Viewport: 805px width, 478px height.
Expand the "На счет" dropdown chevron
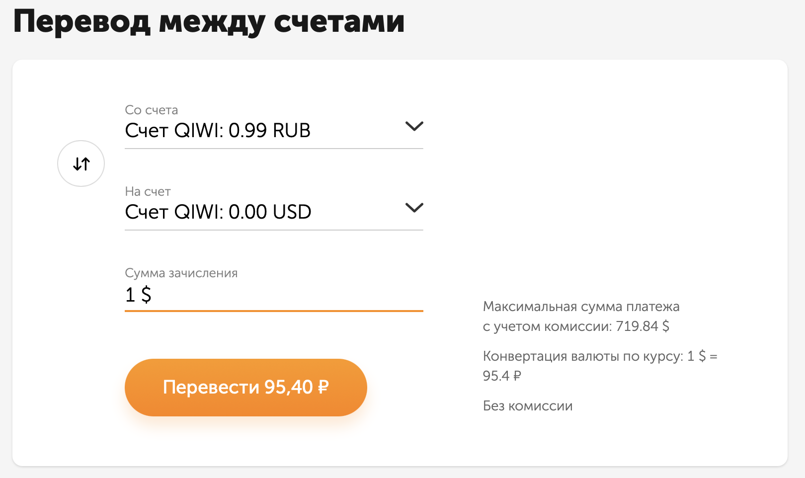coord(414,208)
